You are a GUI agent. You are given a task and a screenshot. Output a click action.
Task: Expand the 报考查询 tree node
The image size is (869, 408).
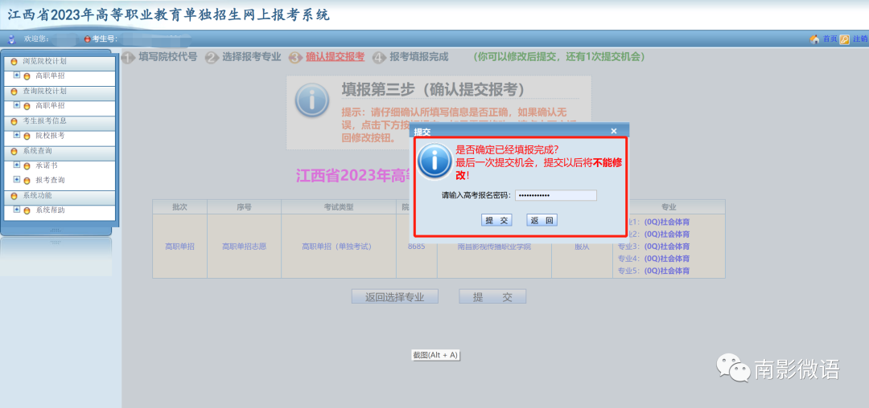17,180
